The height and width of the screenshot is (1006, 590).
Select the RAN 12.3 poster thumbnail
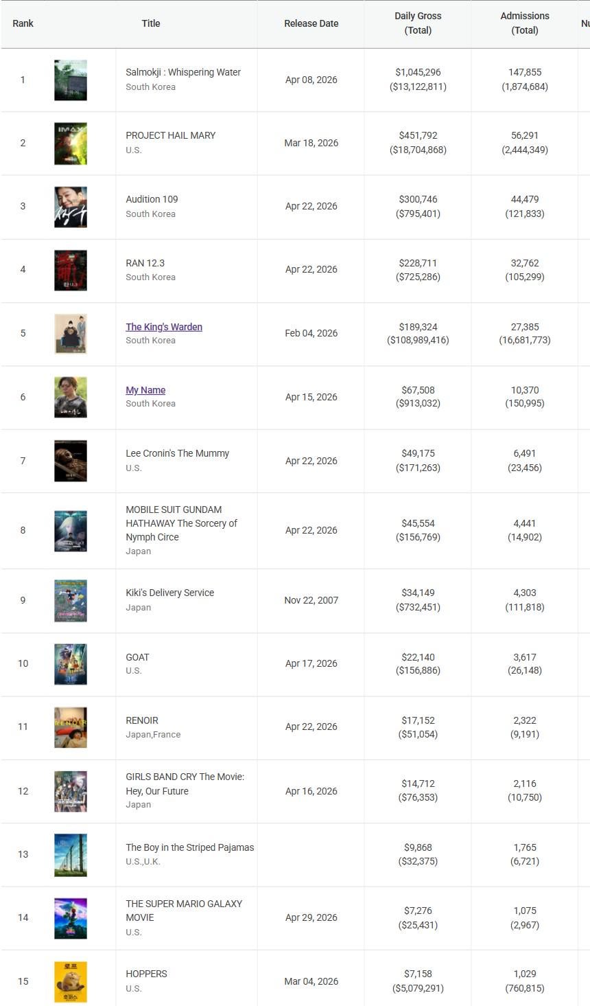click(71, 270)
